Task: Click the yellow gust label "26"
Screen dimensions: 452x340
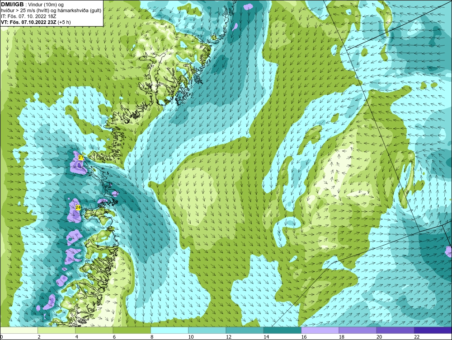Action: (x=78, y=207)
